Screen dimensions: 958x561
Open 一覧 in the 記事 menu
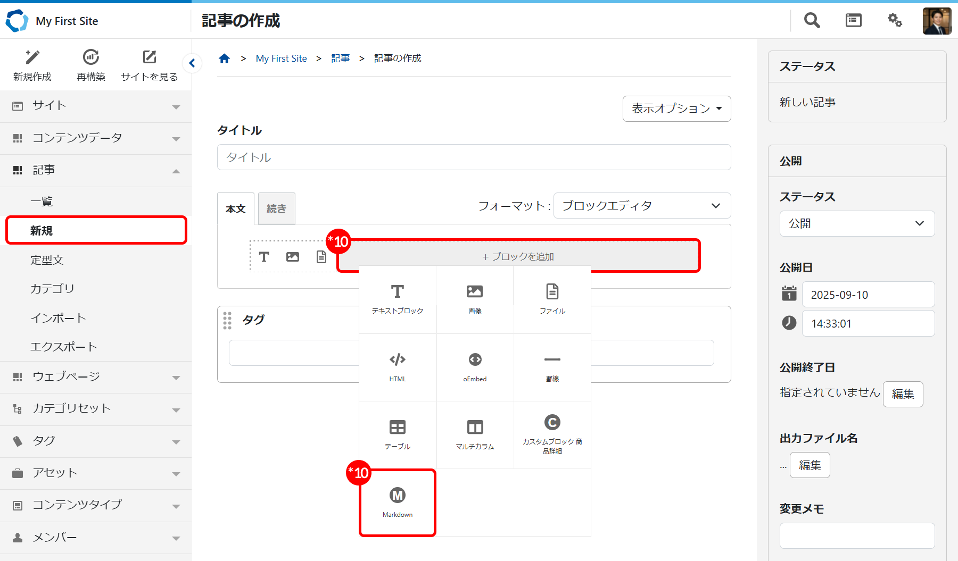tap(42, 202)
